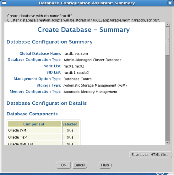Click the vertical scrollbar thumb
Viewport: 174px width, 175px height.
coord(167,41)
